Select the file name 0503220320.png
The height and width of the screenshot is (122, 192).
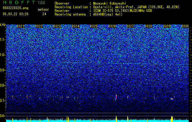point(16,8)
